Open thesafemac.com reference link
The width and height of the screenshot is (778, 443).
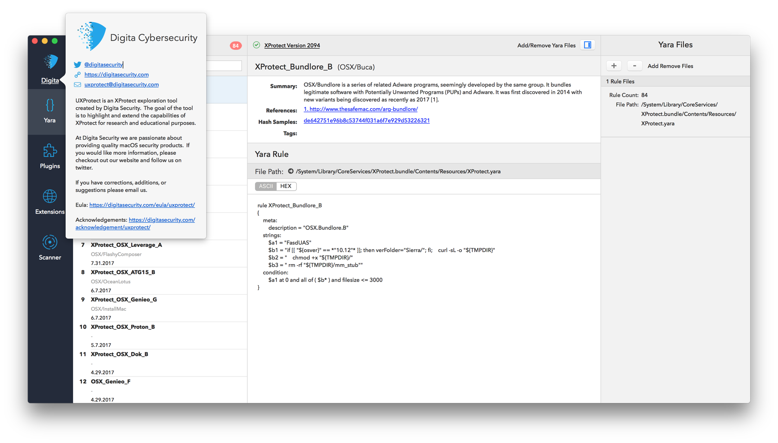point(361,109)
